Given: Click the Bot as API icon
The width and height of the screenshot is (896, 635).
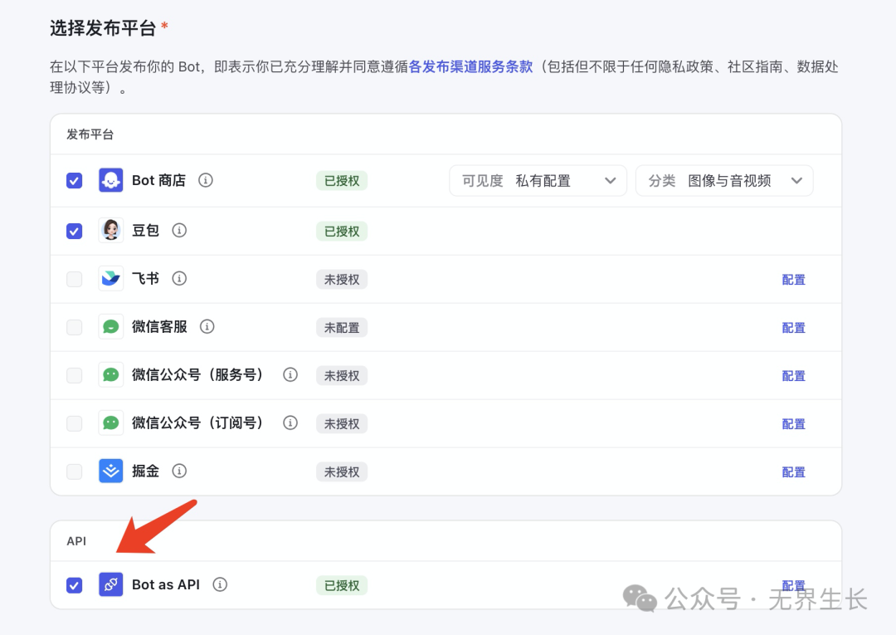Looking at the screenshot, I should tap(111, 585).
